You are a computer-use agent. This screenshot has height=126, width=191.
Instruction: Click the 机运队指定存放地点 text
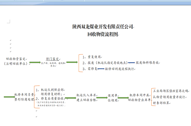[112, 63]
